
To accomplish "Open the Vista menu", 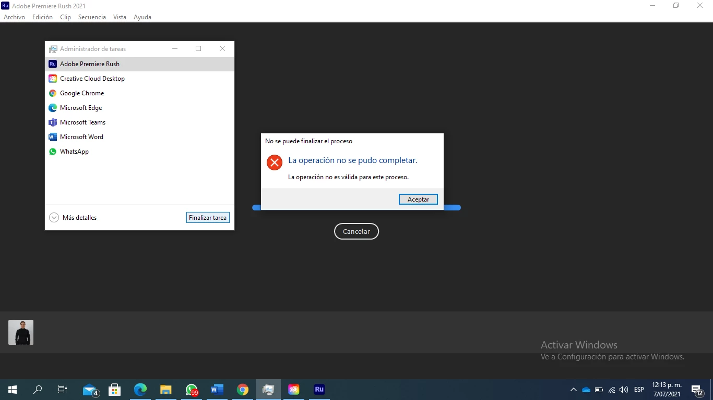I will coord(120,17).
